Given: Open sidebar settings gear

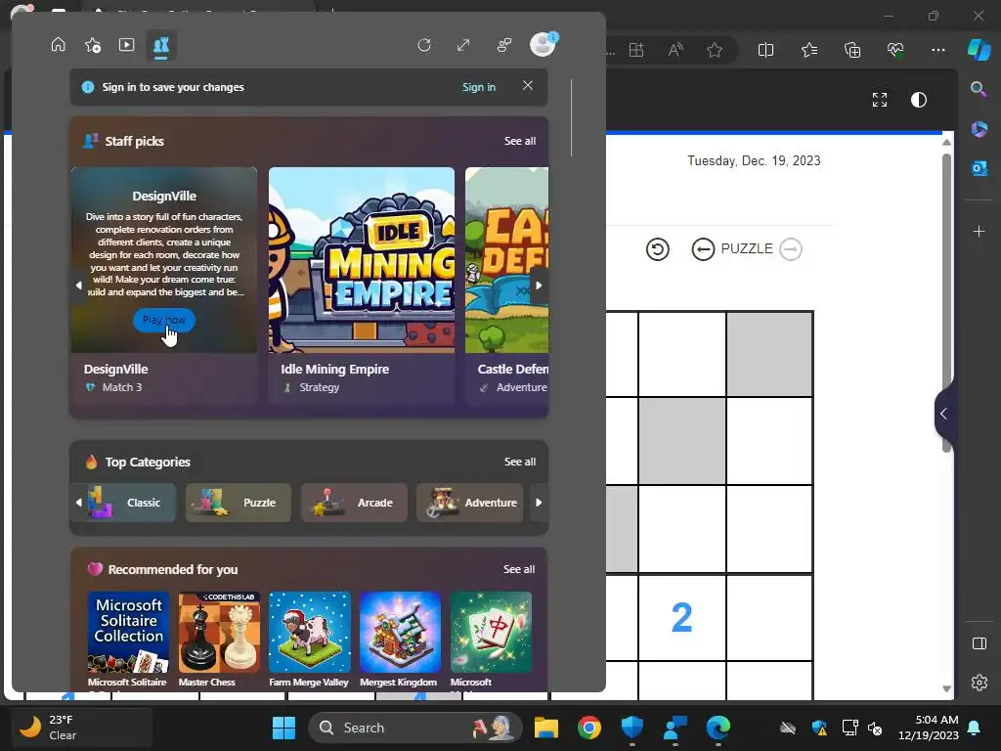Looking at the screenshot, I should pos(979,682).
